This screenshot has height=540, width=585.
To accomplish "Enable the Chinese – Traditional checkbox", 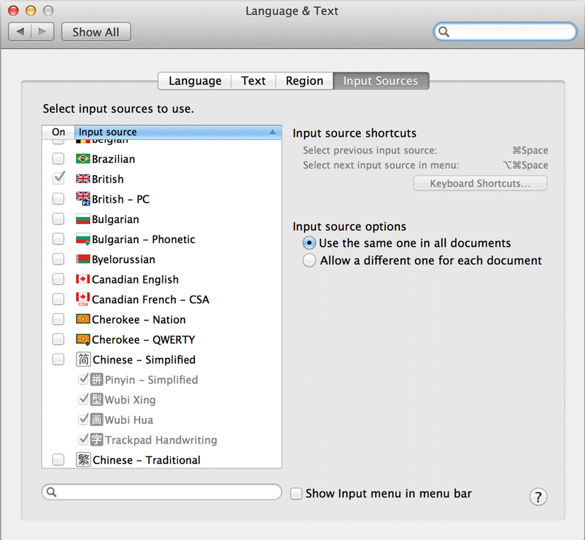I will click(58, 460).
